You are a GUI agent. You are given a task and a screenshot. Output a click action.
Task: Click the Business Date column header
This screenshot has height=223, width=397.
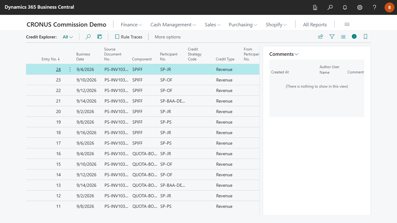[83, 57]
